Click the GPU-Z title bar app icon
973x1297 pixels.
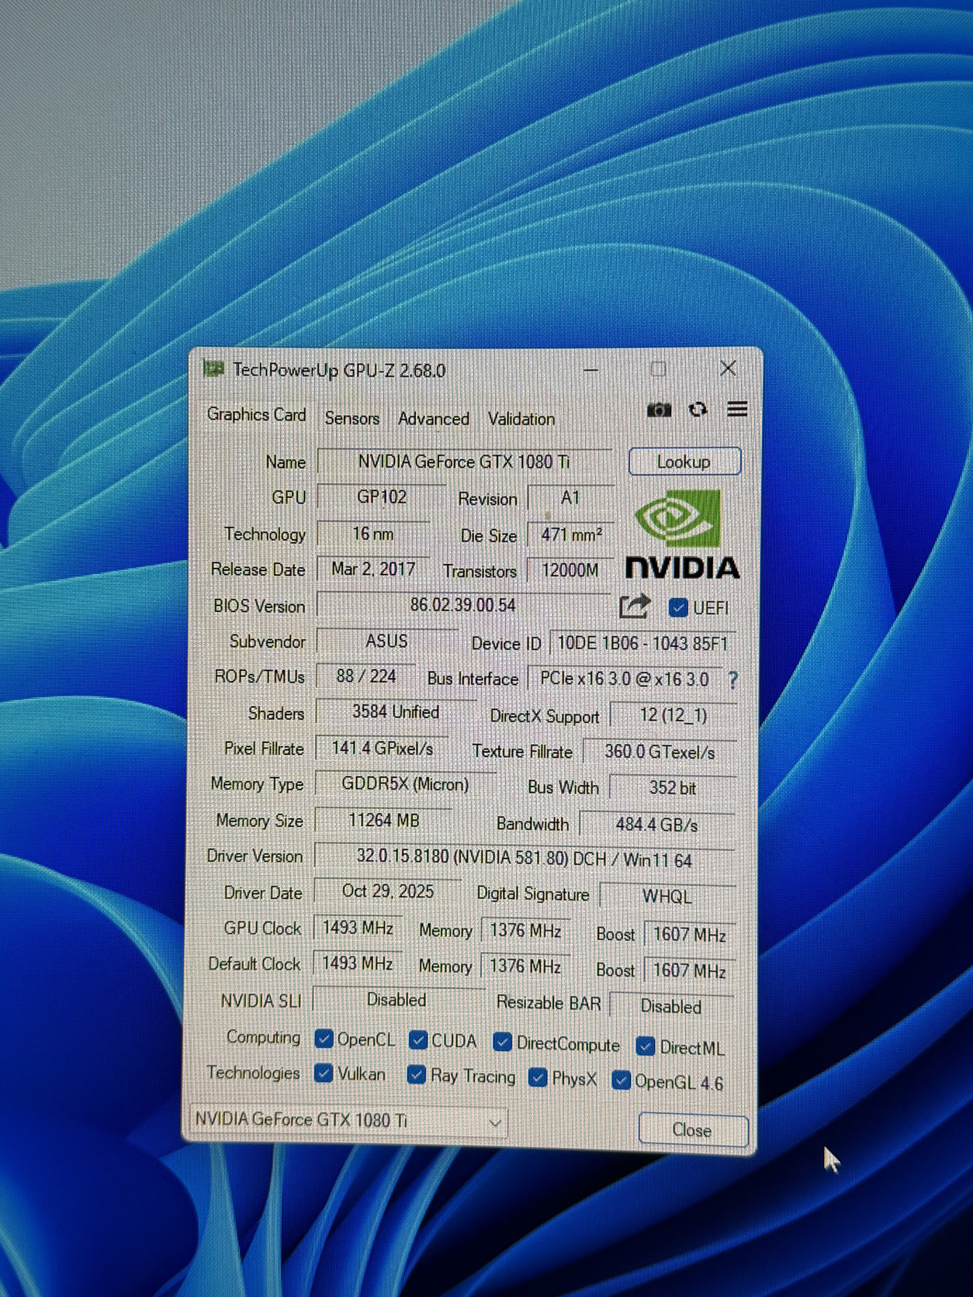click(x=213, y=369)
